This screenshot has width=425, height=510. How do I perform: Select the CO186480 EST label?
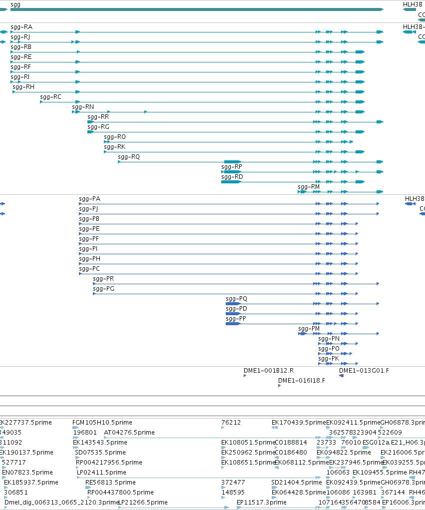tap(291, 453)
